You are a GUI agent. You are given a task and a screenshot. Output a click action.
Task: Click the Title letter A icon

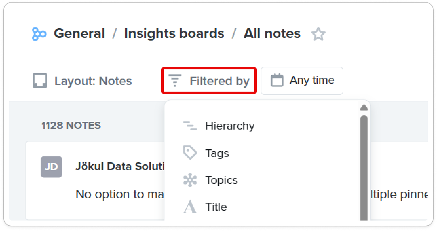(190, 207)
